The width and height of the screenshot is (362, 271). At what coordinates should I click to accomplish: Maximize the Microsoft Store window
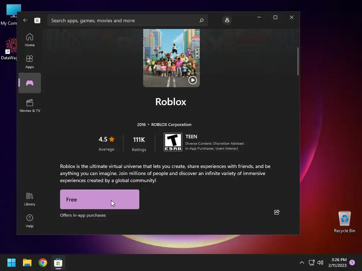(275, 17)
